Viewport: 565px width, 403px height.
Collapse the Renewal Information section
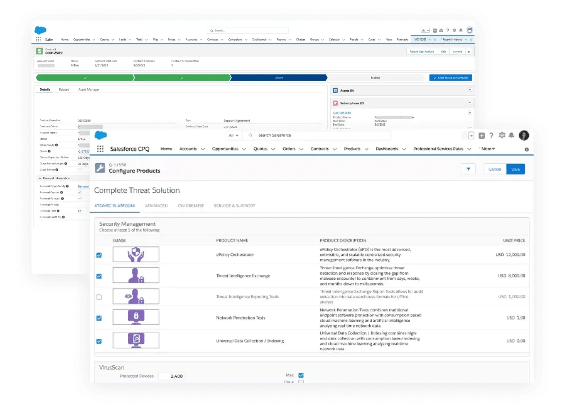40,178
